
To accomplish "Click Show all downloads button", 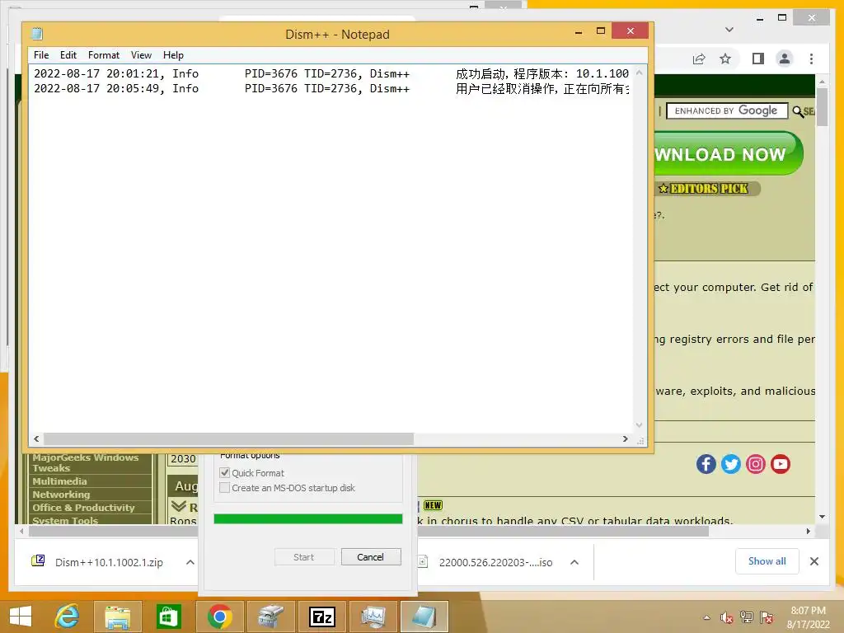I will point(767,561).
